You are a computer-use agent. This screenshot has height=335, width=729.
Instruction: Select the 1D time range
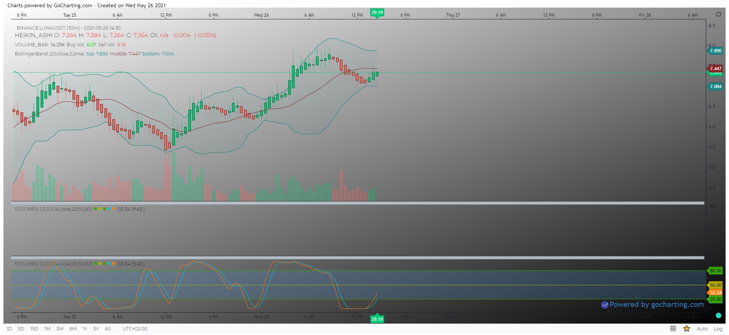coord(9,329)
